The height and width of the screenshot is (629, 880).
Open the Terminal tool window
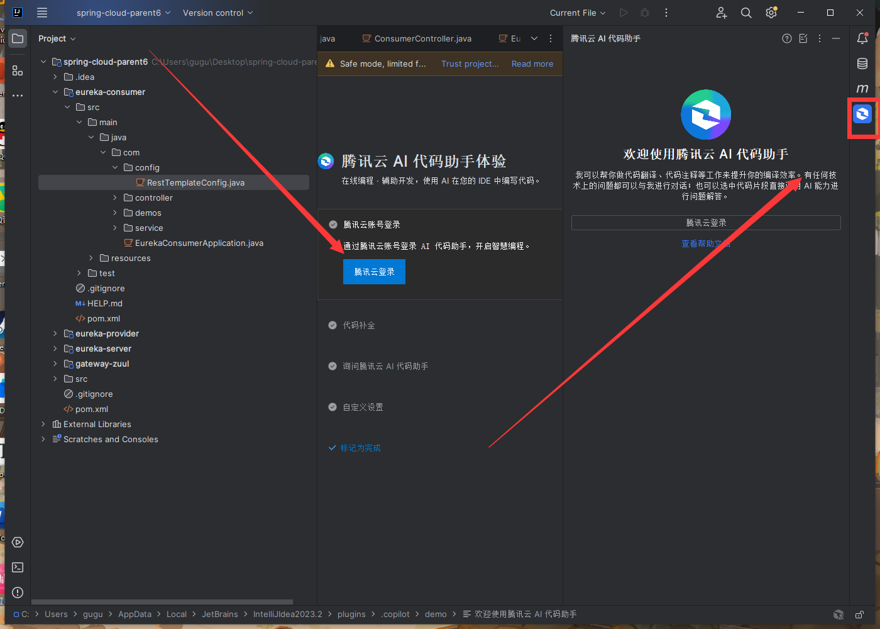[18, 567]
